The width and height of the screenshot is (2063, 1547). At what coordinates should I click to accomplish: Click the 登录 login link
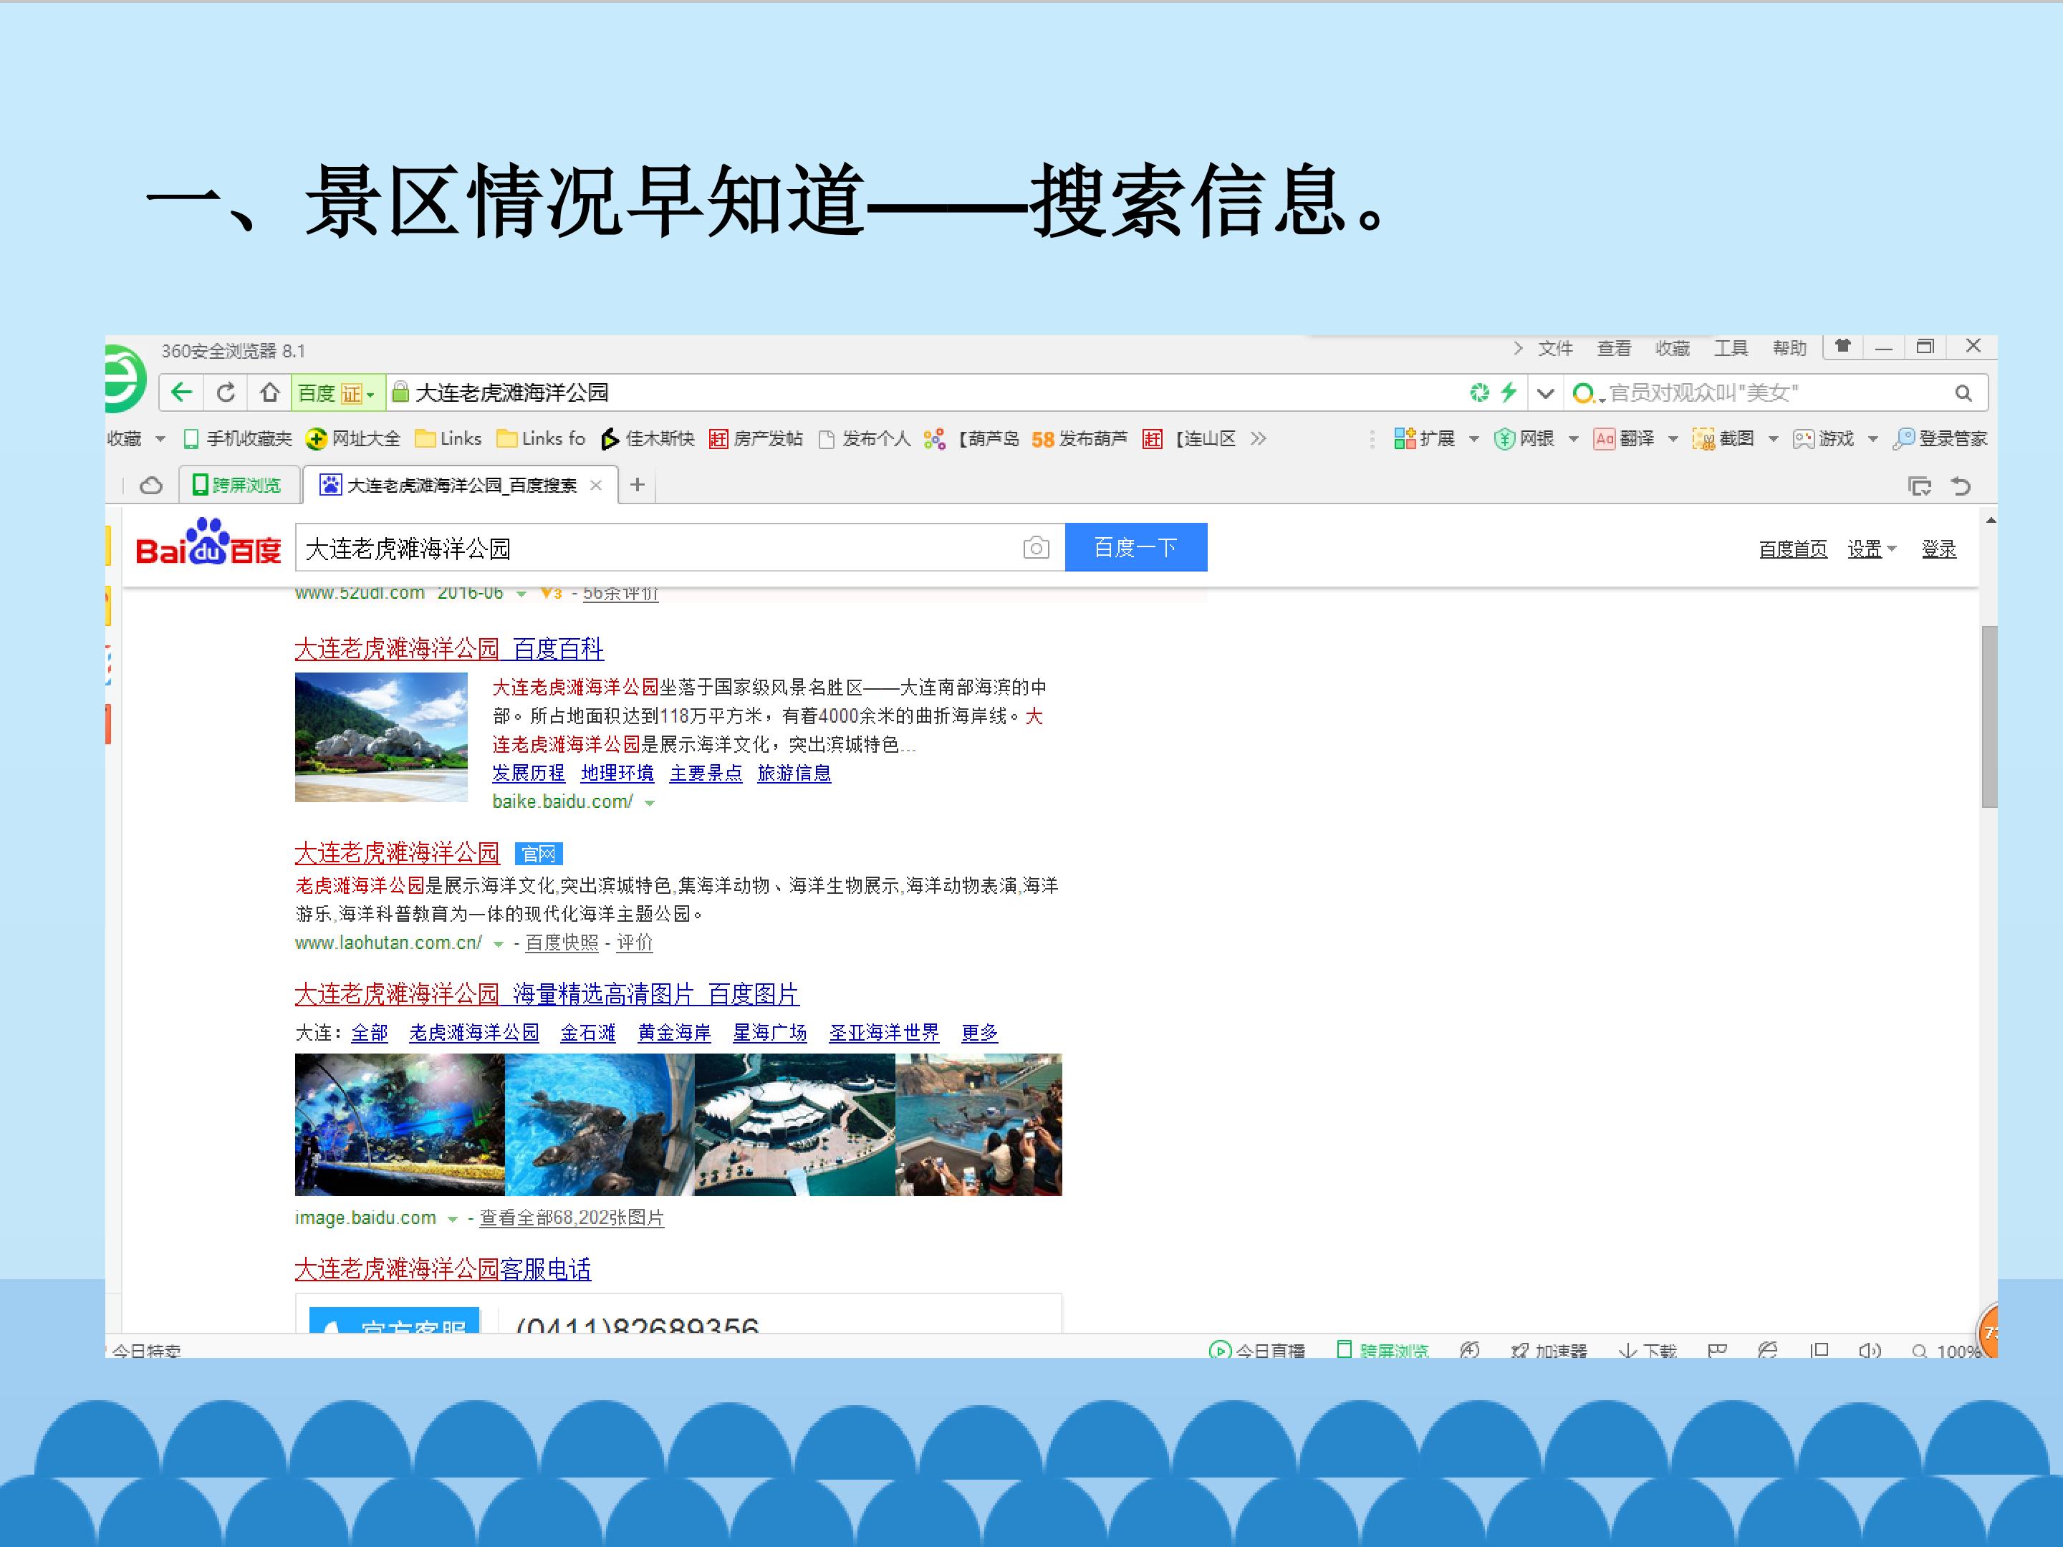click(x=1939, y=549)
